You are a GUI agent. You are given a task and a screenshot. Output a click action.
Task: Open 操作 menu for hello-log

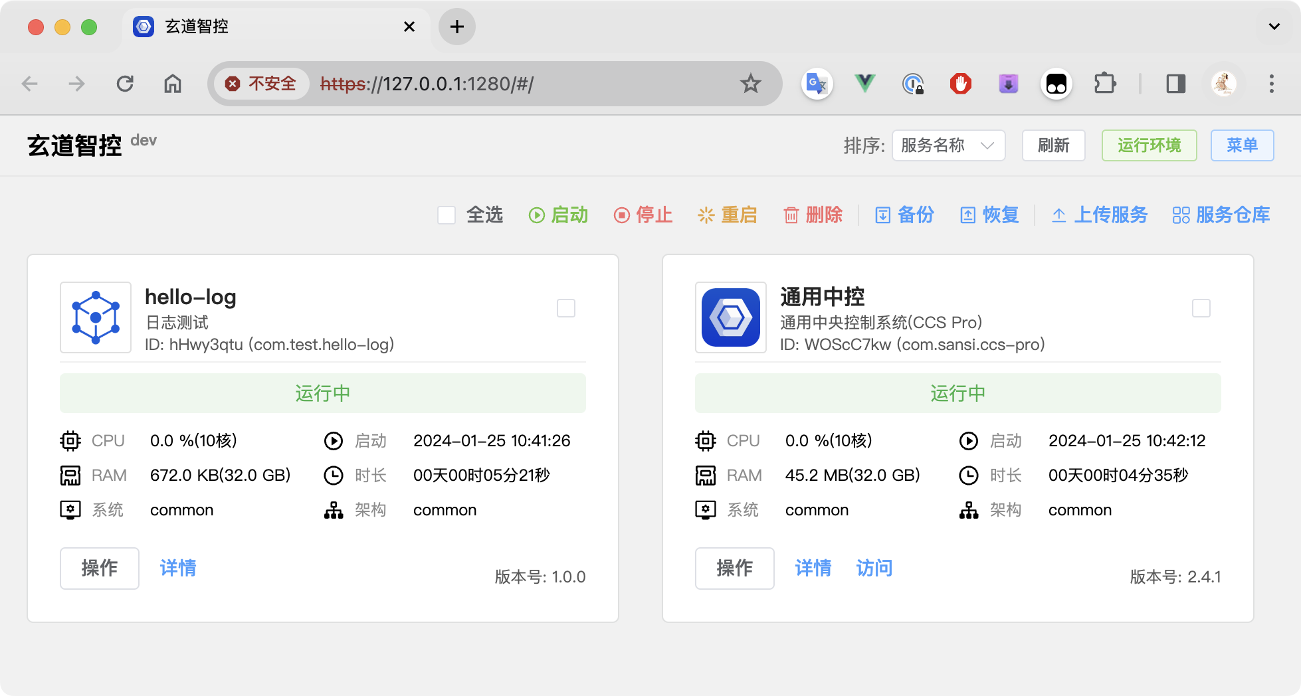tap(100, 568)
